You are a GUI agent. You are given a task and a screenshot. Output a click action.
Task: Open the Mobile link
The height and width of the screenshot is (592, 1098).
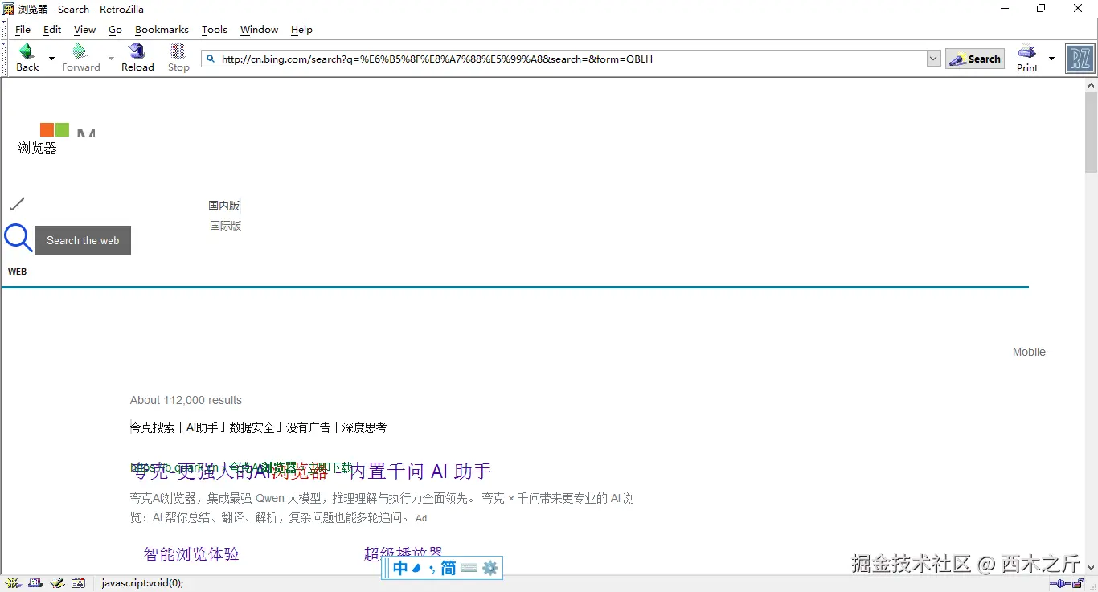point(1029,352)
